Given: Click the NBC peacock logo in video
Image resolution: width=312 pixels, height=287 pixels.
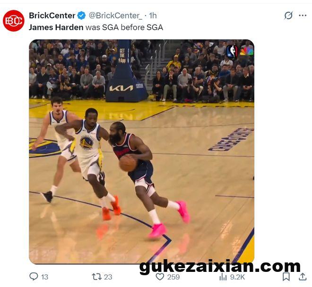Looking at the screenshot, I should click(246, 51).
